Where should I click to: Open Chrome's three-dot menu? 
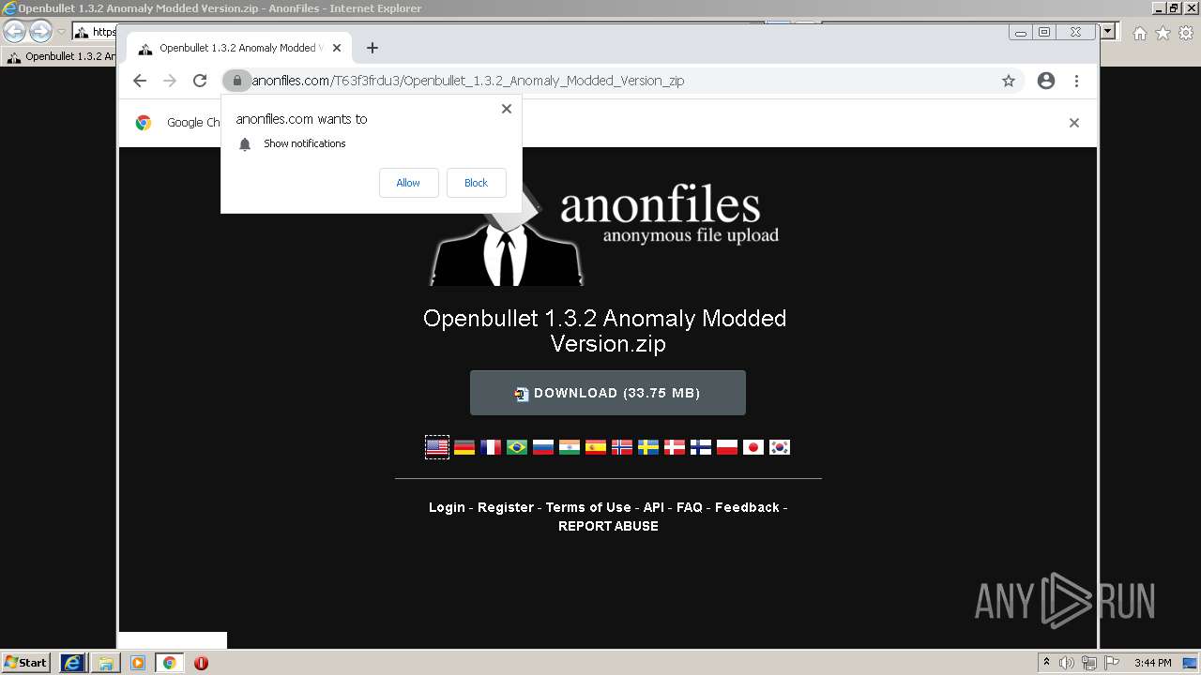point(1076,81)
